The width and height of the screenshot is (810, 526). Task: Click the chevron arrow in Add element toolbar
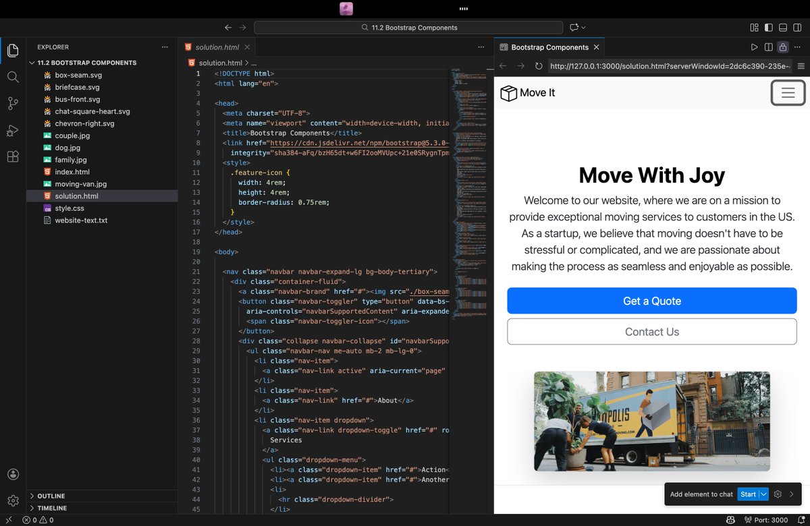pos(792,494)
